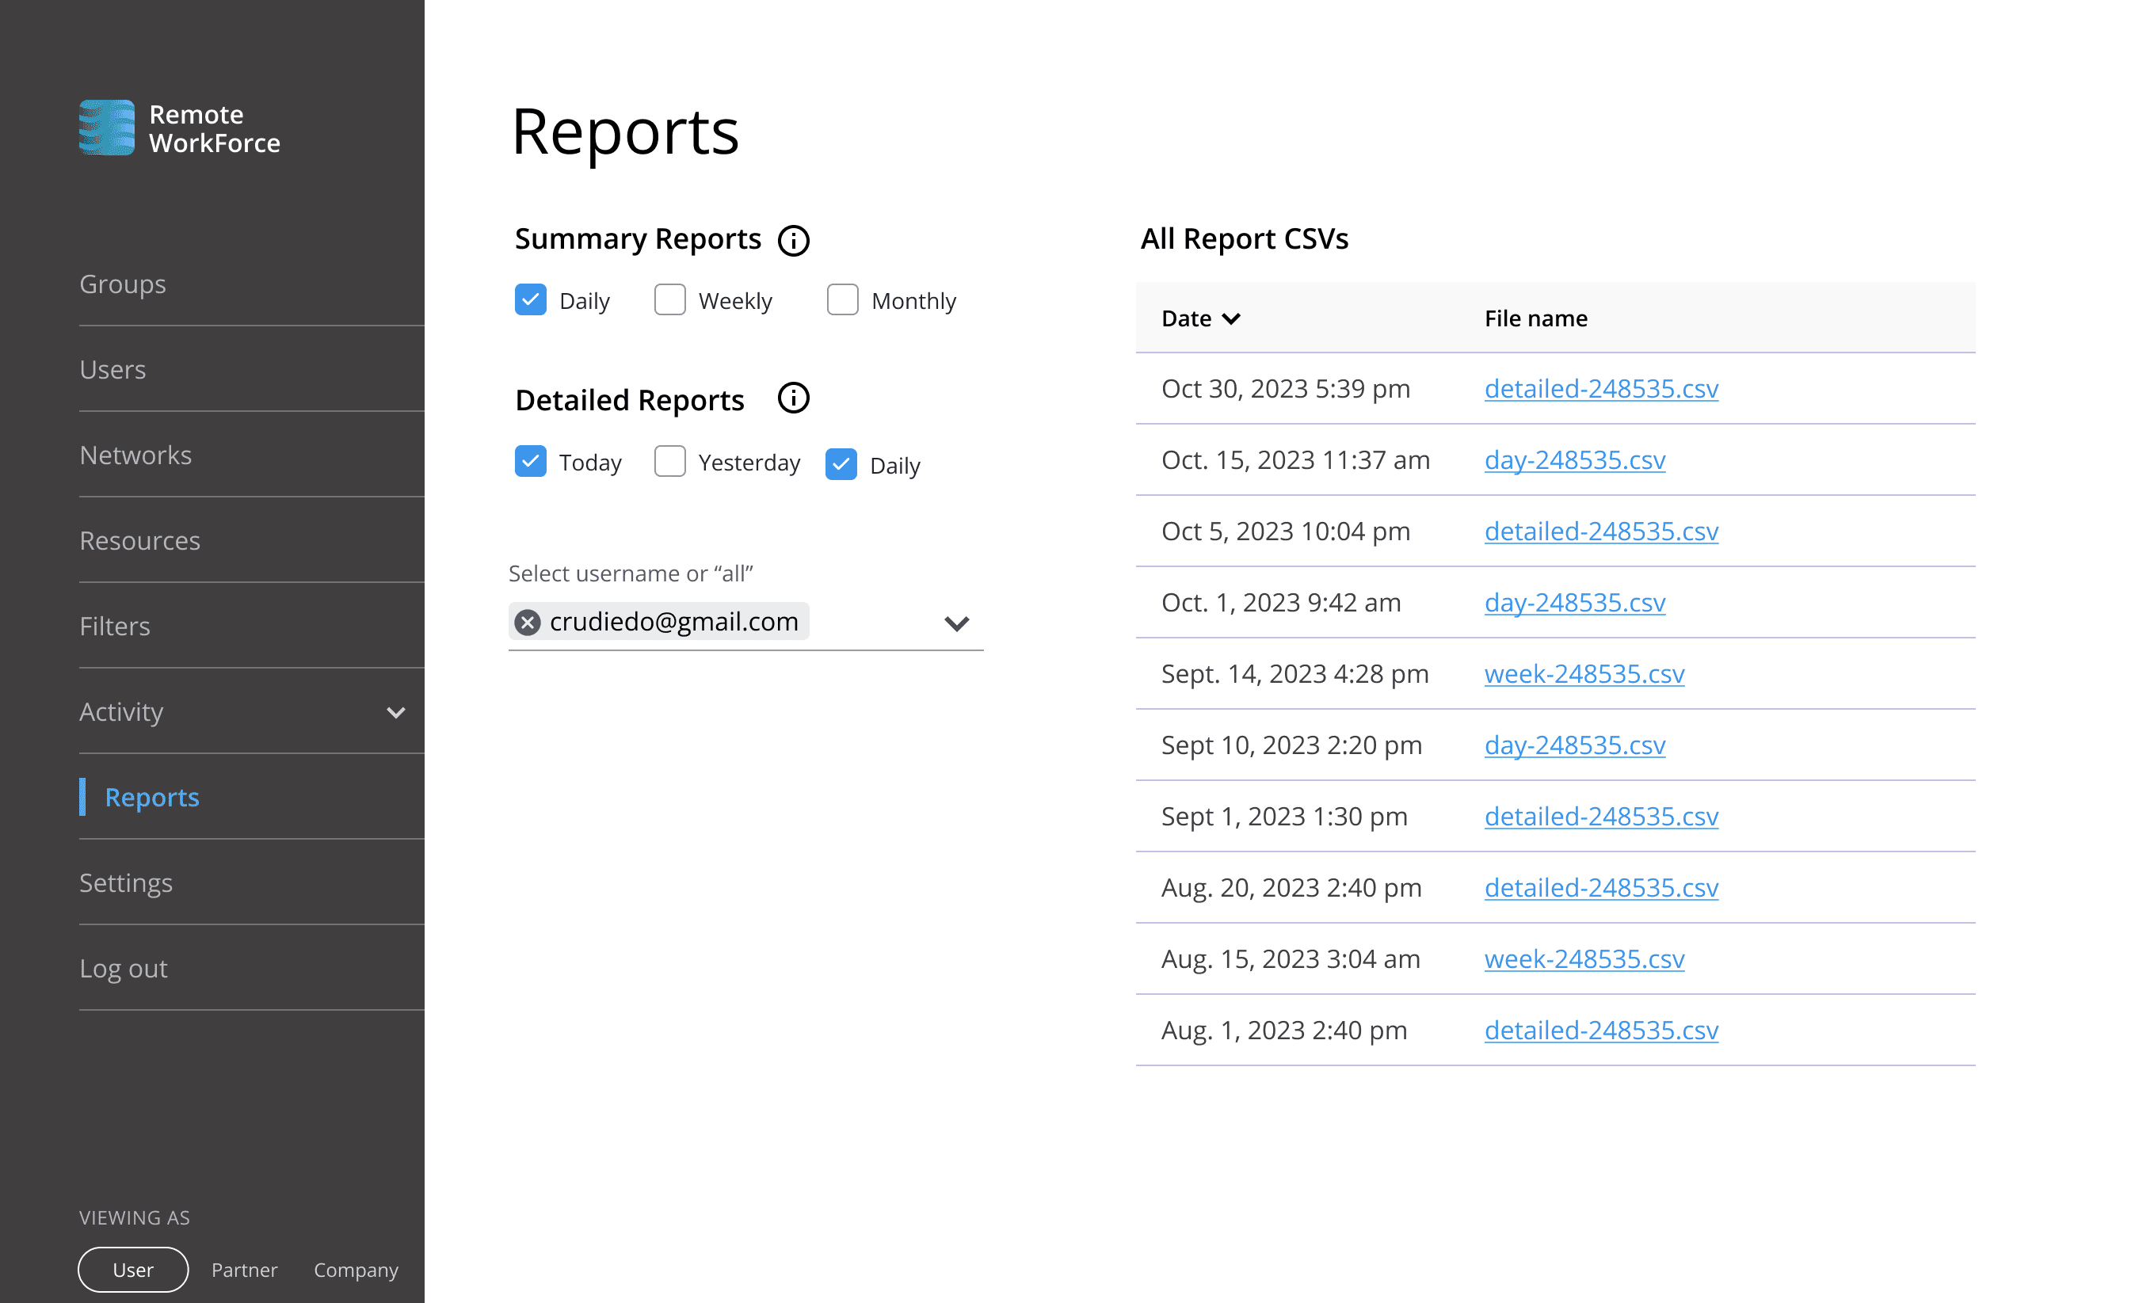Open the username selection dropdown arrow

[955, 623]
